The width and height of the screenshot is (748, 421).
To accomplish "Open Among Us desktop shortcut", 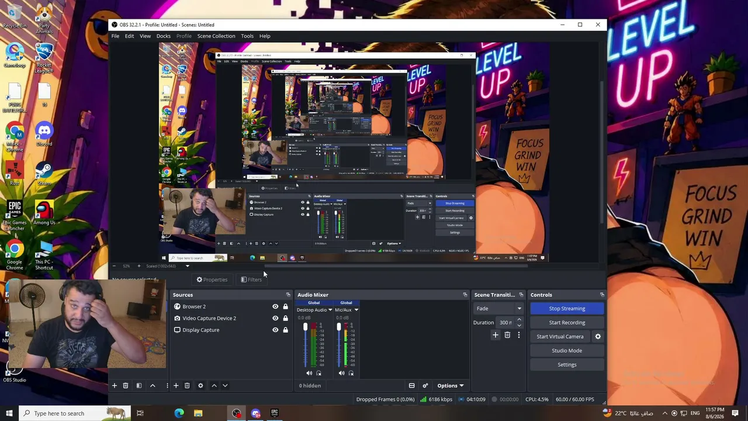I will (44, 213).
